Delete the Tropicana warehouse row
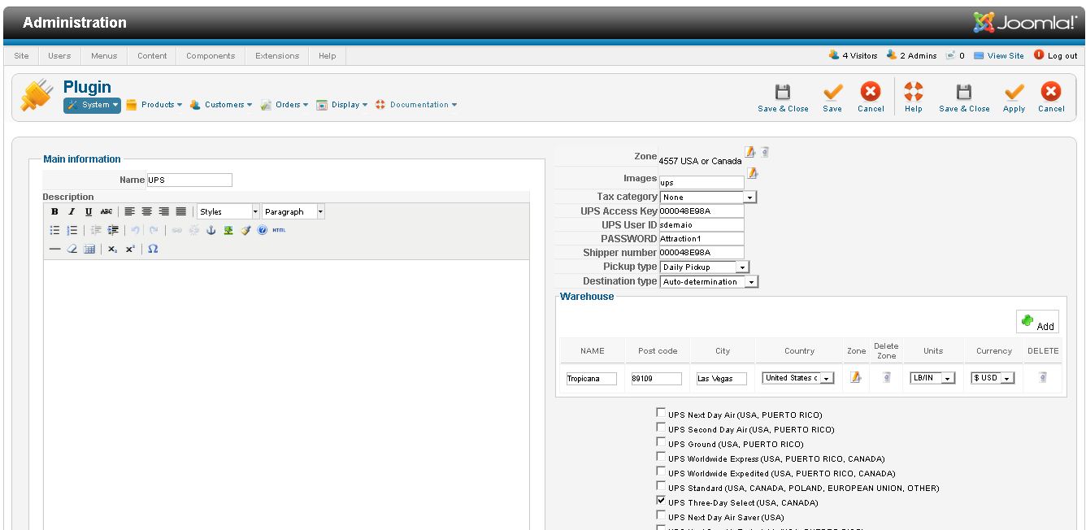This screenshot has height=530, width=1086. (1042, 377)
